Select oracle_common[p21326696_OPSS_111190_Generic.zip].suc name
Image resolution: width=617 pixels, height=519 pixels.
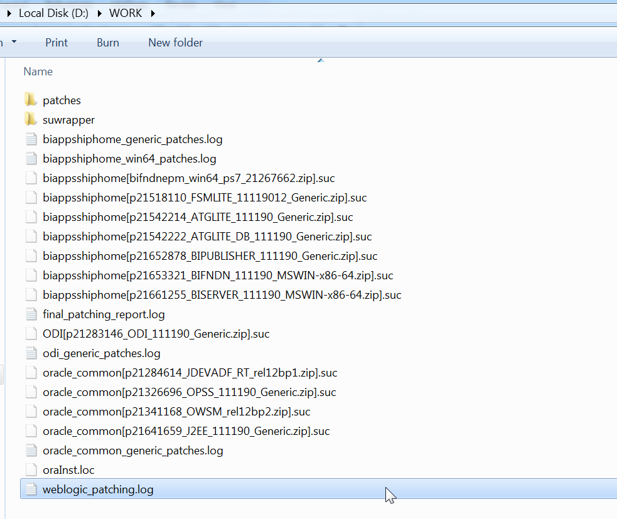[x=190, y=392]
